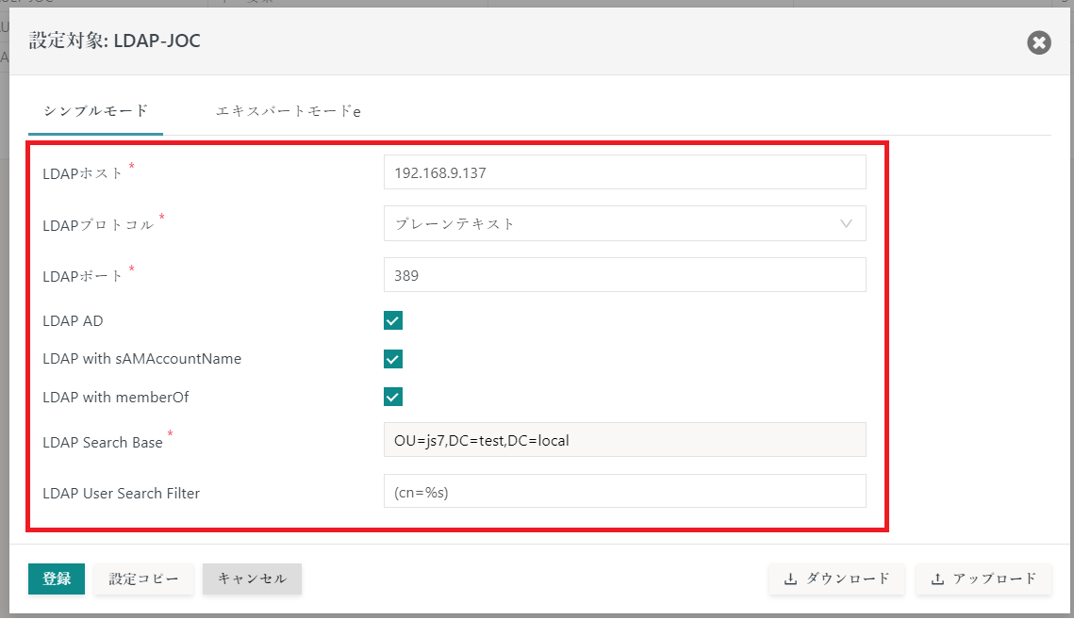
Task: Click the X icon to close the dialog
Action: [1038, 42]
